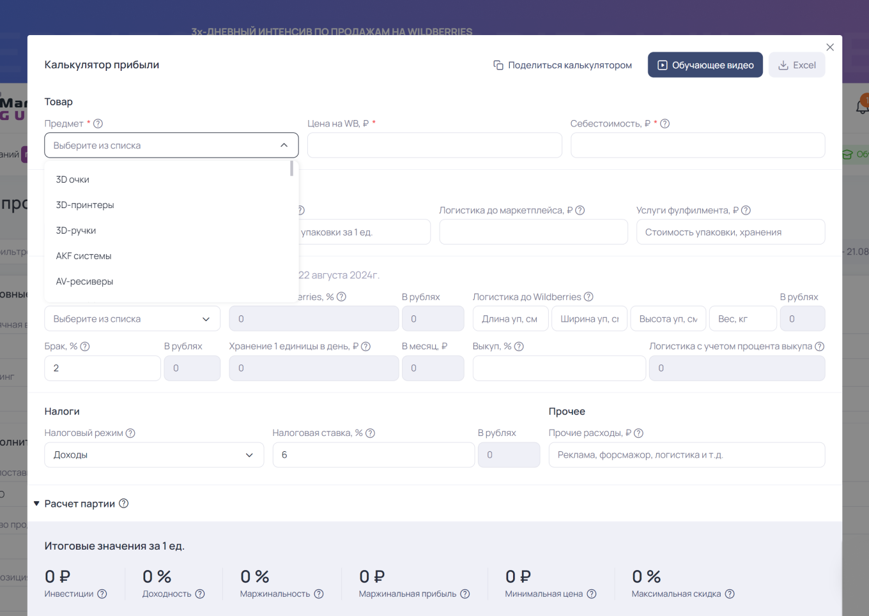Click help icon next to Логистика до маркетплейса

point(580,211)
